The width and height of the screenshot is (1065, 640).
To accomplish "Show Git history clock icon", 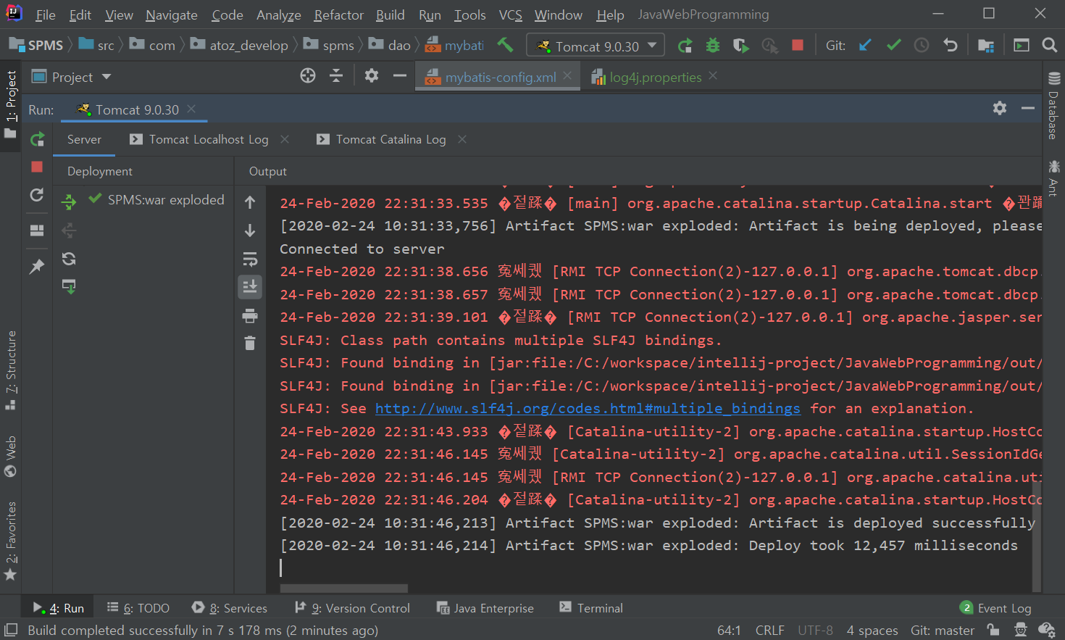I will [922, 45].
